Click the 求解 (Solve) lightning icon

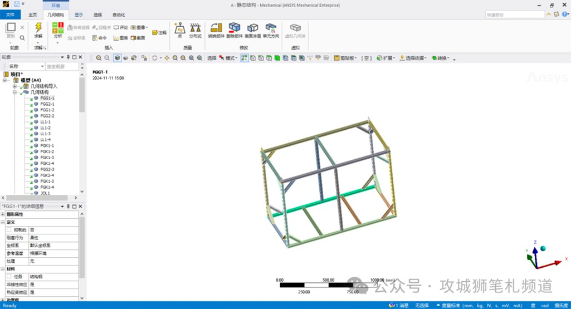click(x=38, y=28)
